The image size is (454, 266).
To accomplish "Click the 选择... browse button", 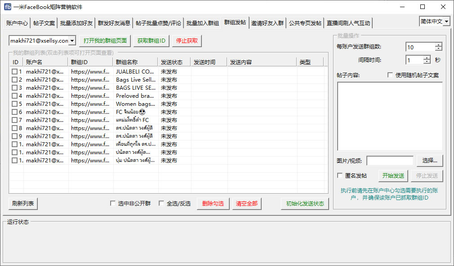I will click(x=430, y=161).
